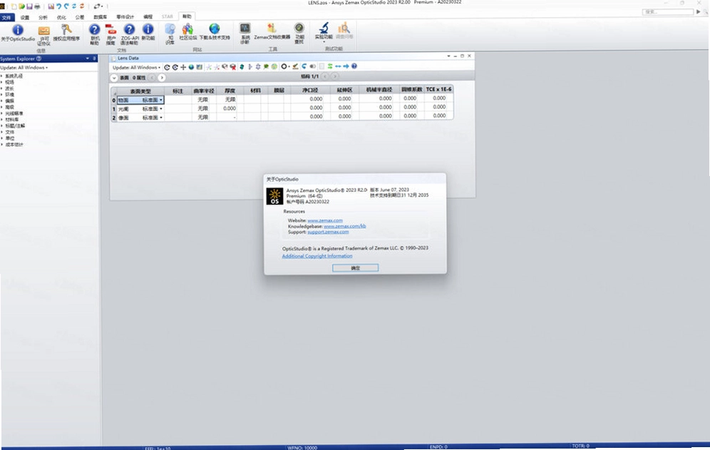Switch to the 数据库 ribbon tab
This screenshot has height=450, width=710.
coord(100,17)
